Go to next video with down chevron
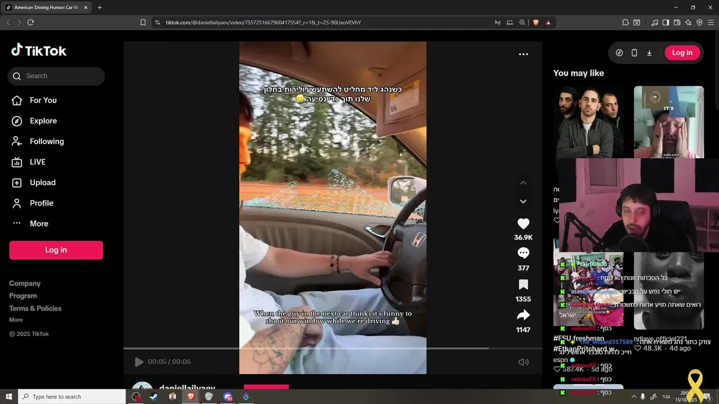 (x=523, y=201)
